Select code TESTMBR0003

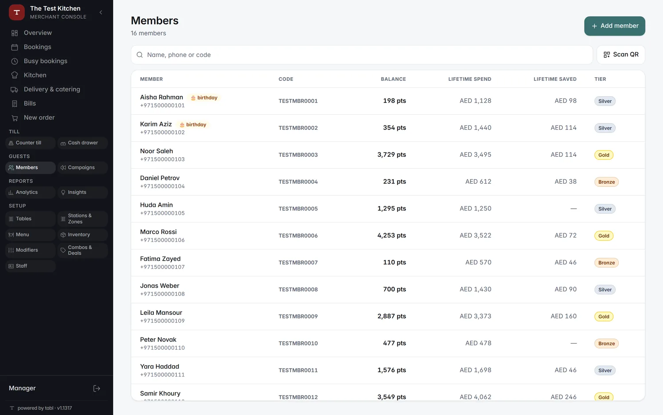pos(298,155)
